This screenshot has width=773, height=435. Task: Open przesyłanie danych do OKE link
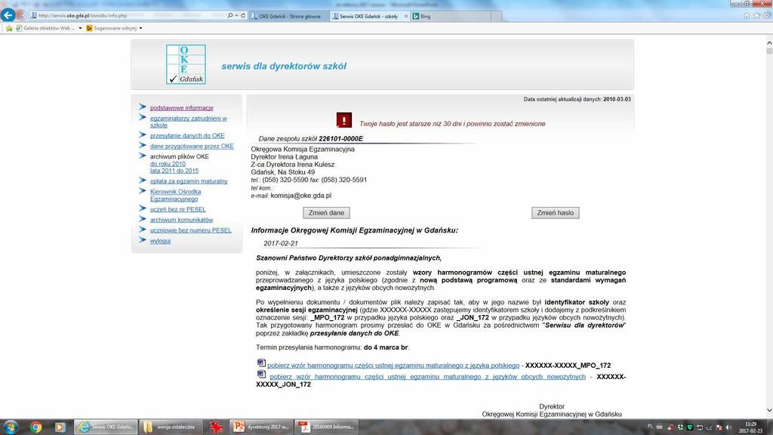click(x=187, y=135)
